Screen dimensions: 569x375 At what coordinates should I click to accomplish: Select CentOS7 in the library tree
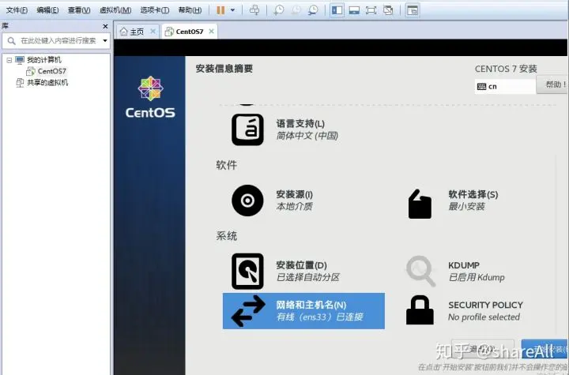coord(51,71)
